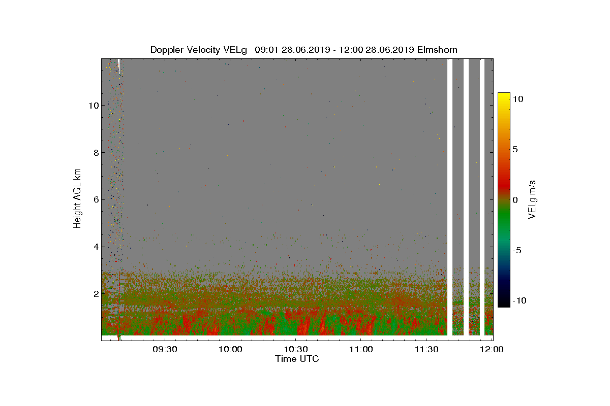Click the 10:00 time tick label
The width and height of the screenshot is (610, 406).
pyautogui.click(x=230, y=349)
